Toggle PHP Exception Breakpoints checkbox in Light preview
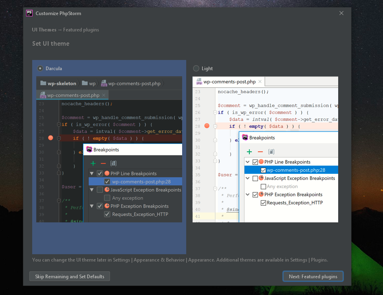Image resolution: width=383 pixels, height=295 pixels. tap(255, 195)
